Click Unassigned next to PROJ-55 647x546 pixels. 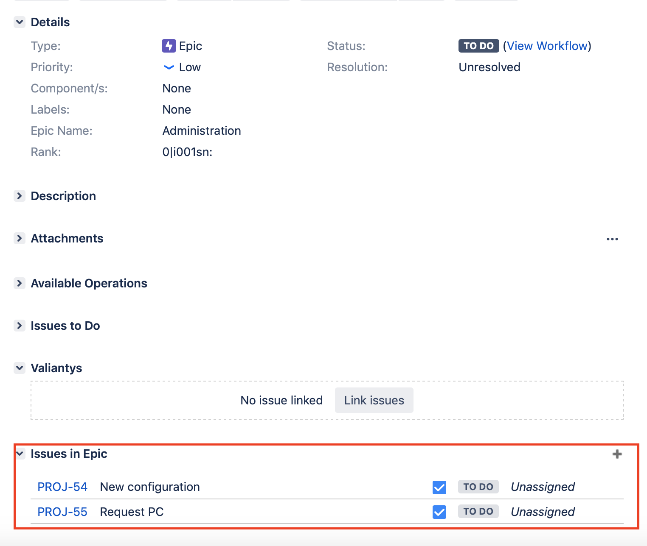coord(543,512)
